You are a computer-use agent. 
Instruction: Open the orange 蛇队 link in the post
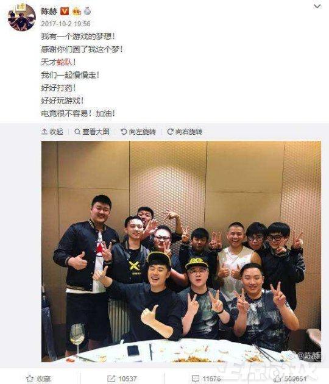pyautogui.click(x=65, y=62)
